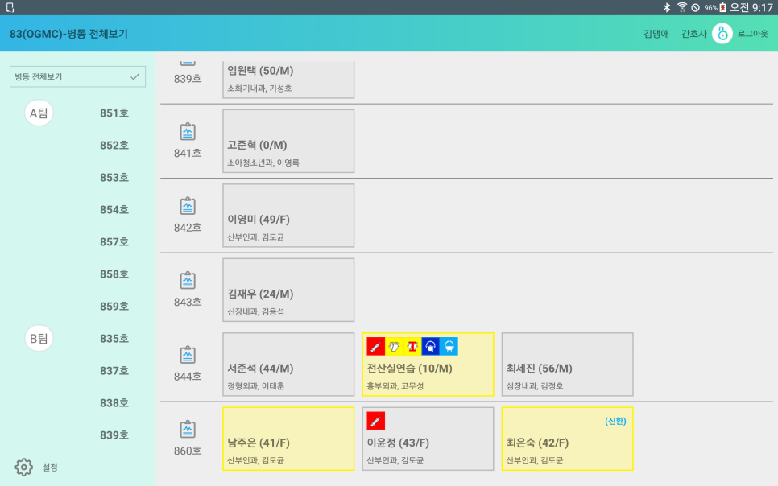Viewport: 778px width, 486px height.
Task: Open chart icon for room 841호
Action: tap(188, 132)
